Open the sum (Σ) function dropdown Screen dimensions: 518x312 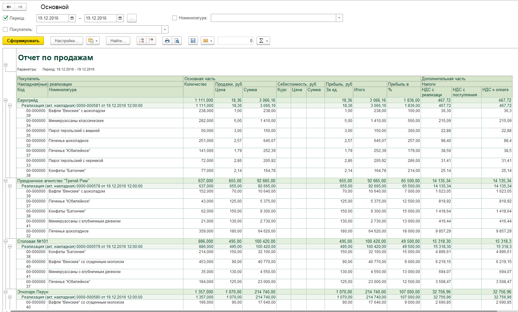(263, 41)
